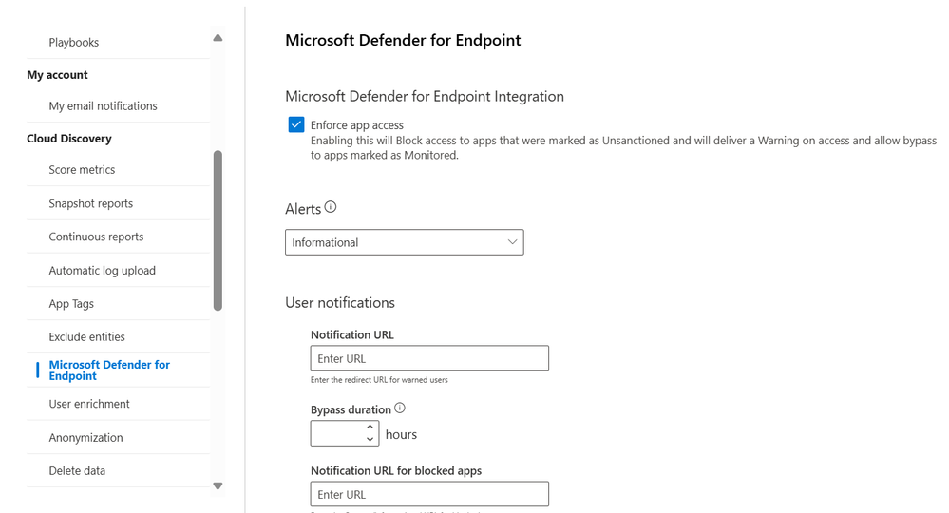Click the Notification URL input field
The height and width of the screenshot is (513, 949).
pos(429,358)
